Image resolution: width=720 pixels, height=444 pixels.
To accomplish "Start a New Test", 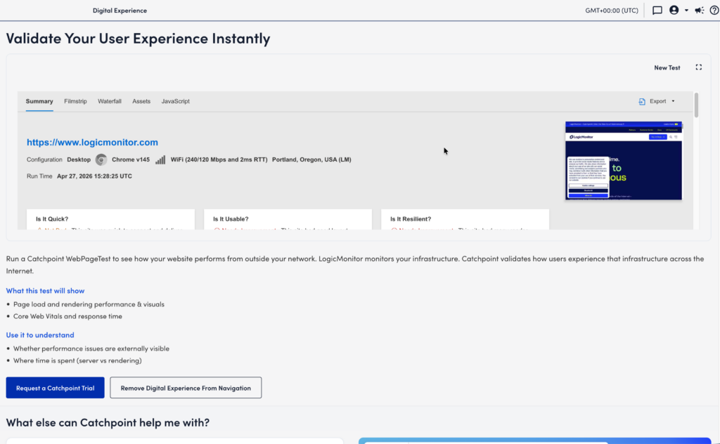I will click(x=667, y=67).
